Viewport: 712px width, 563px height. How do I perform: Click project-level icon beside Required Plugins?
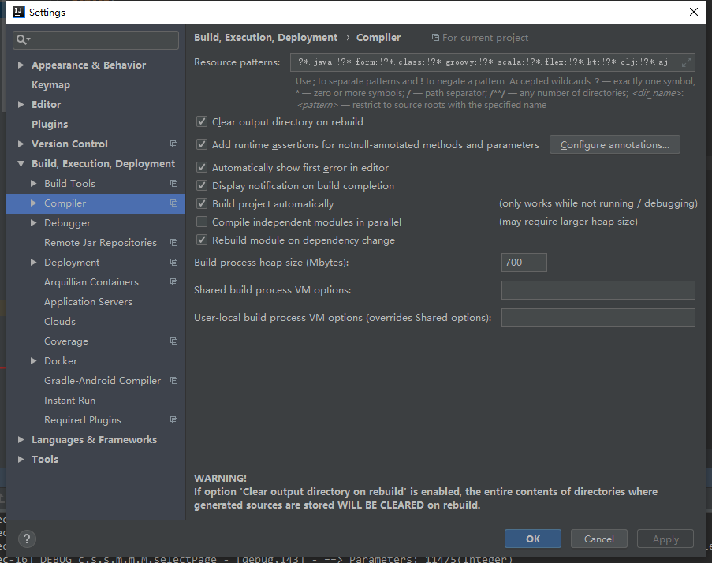click(173, 420)
